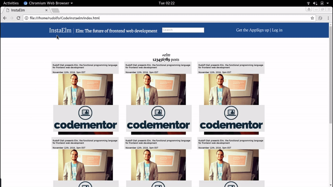Click the #elm hashtag heading
This screenshot has width=333, height=187.
[166, 55]
